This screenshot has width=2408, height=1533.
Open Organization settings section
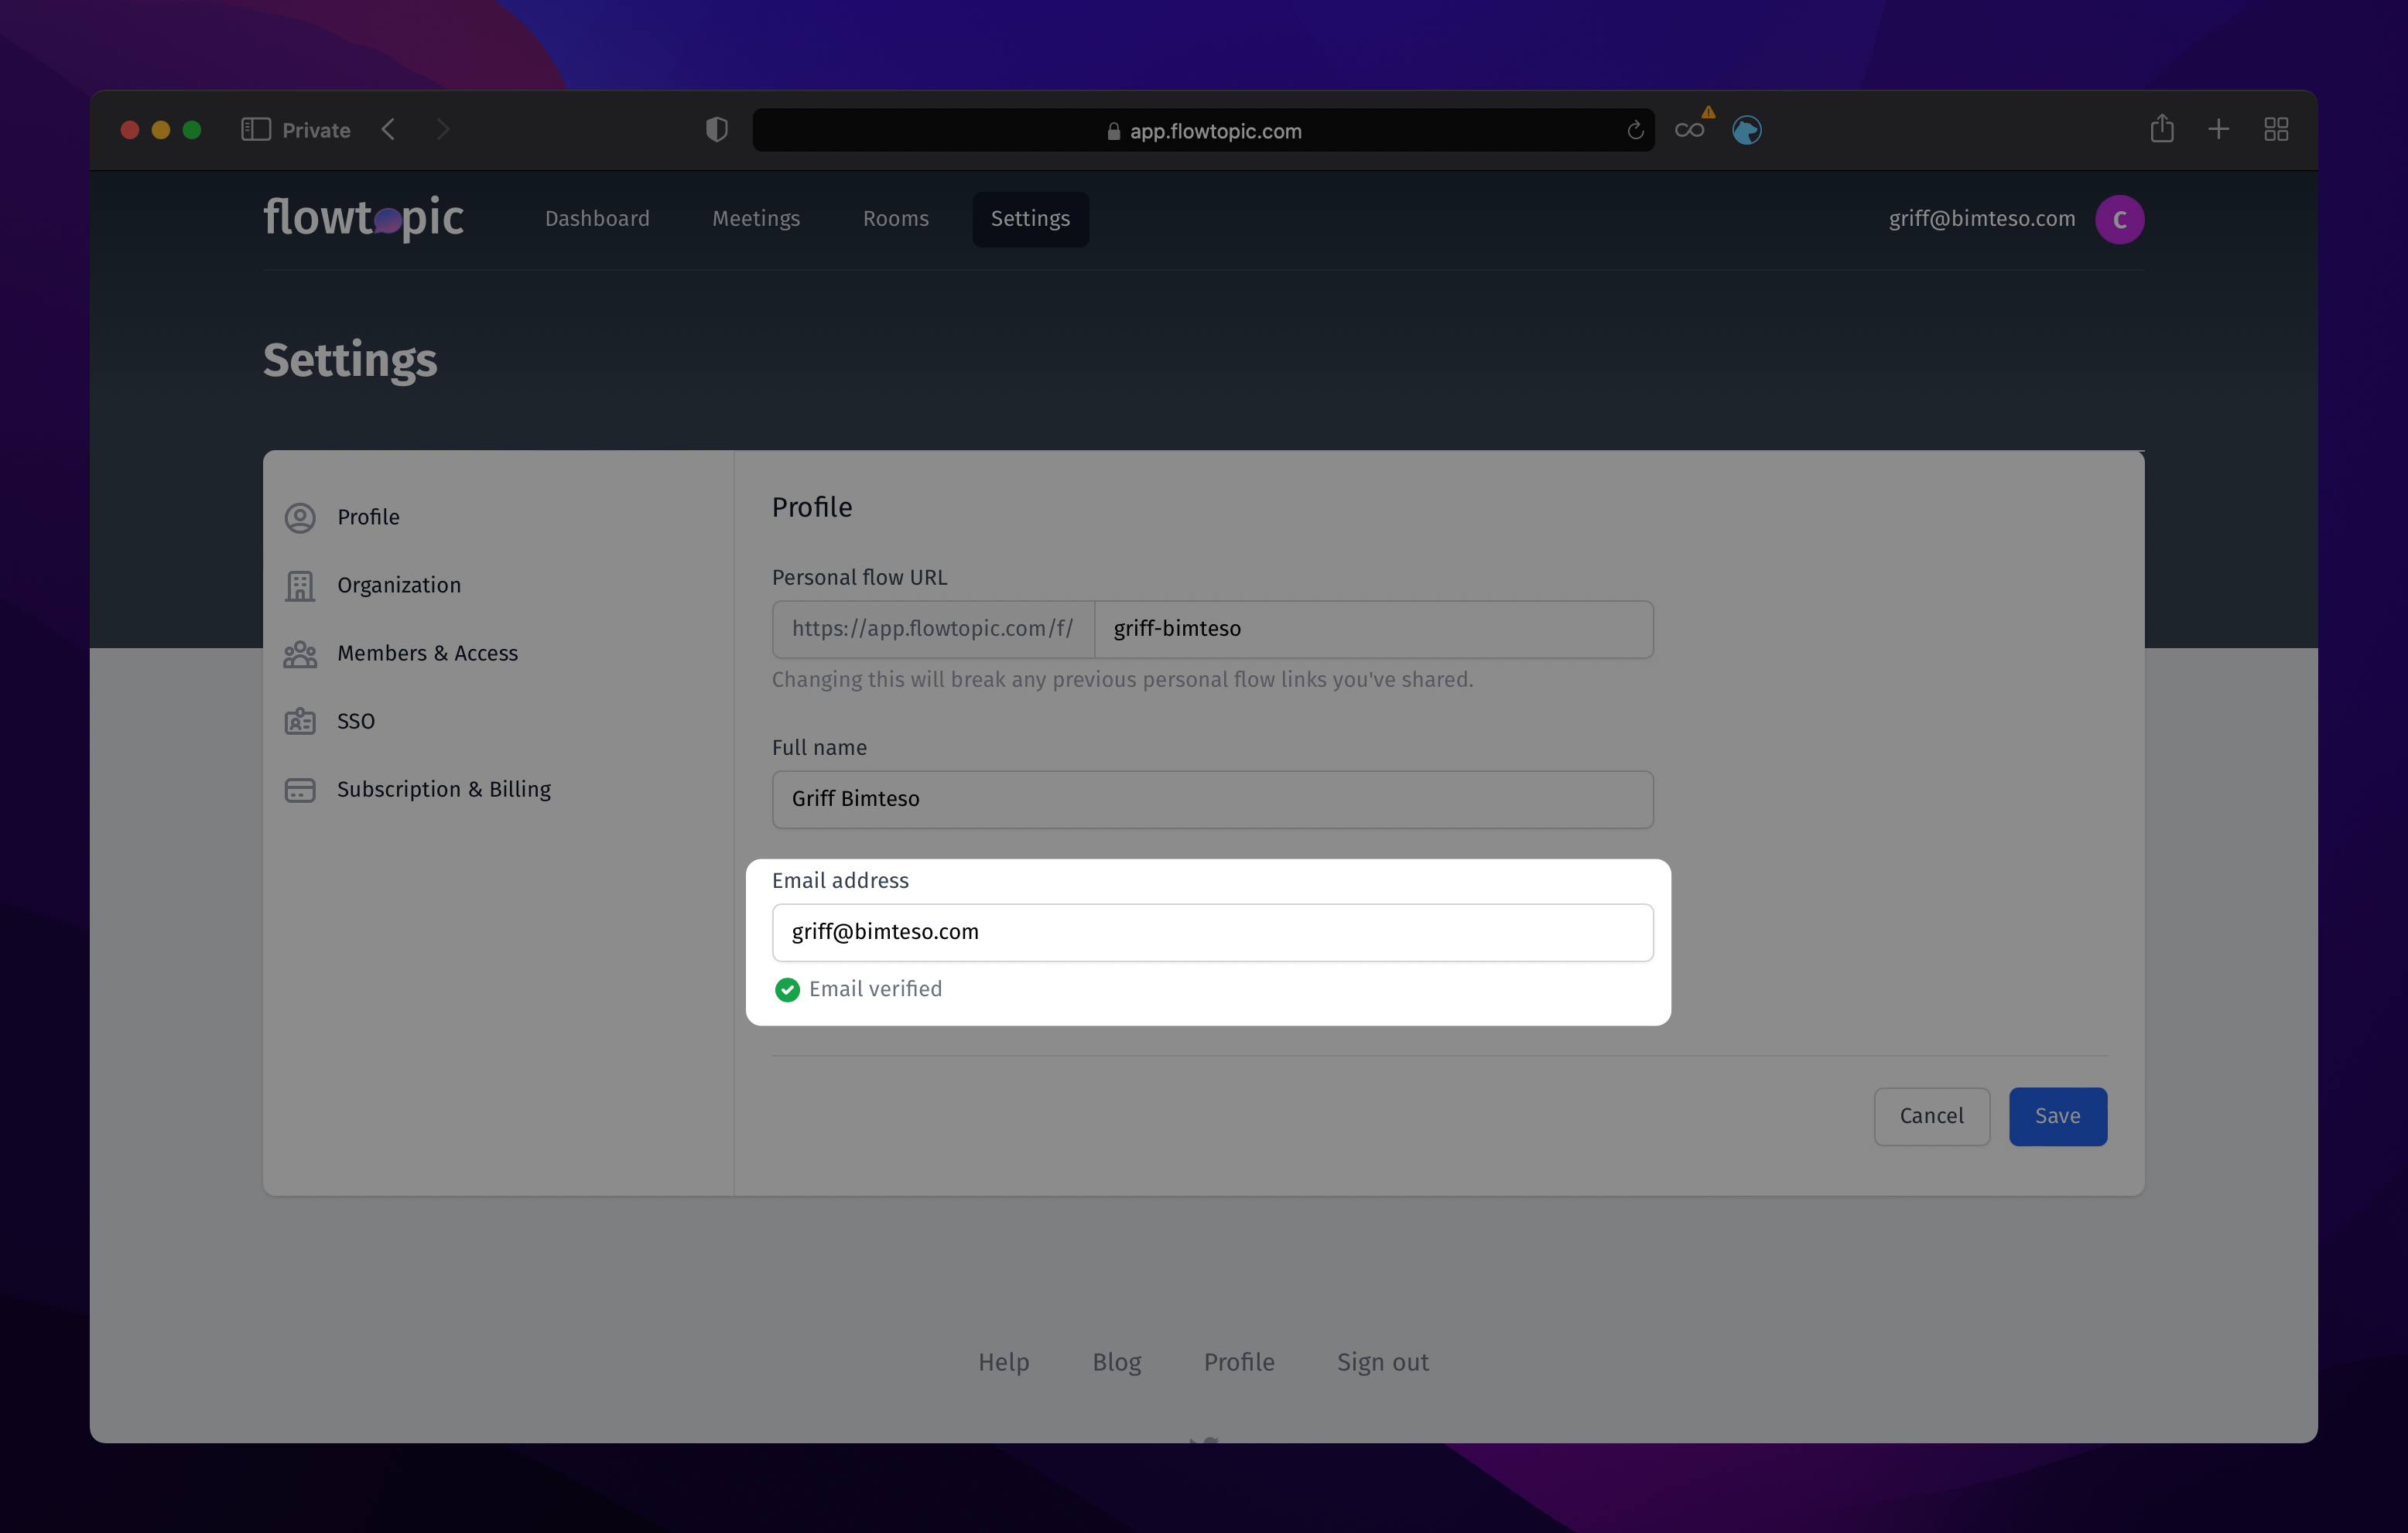[399, 585]
